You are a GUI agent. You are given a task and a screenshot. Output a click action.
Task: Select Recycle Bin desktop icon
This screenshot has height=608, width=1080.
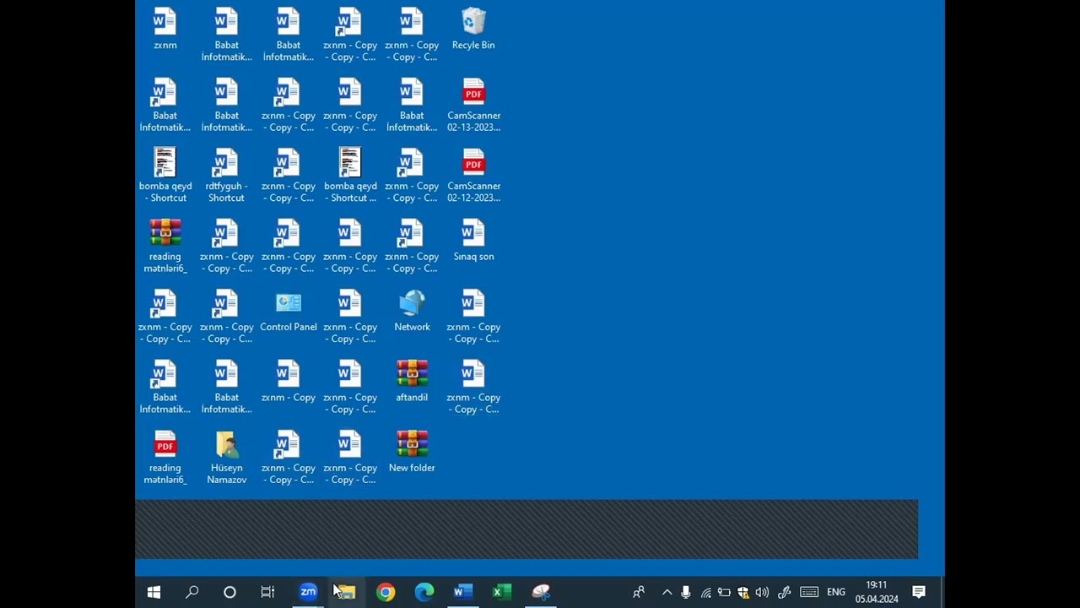(473, 30)
